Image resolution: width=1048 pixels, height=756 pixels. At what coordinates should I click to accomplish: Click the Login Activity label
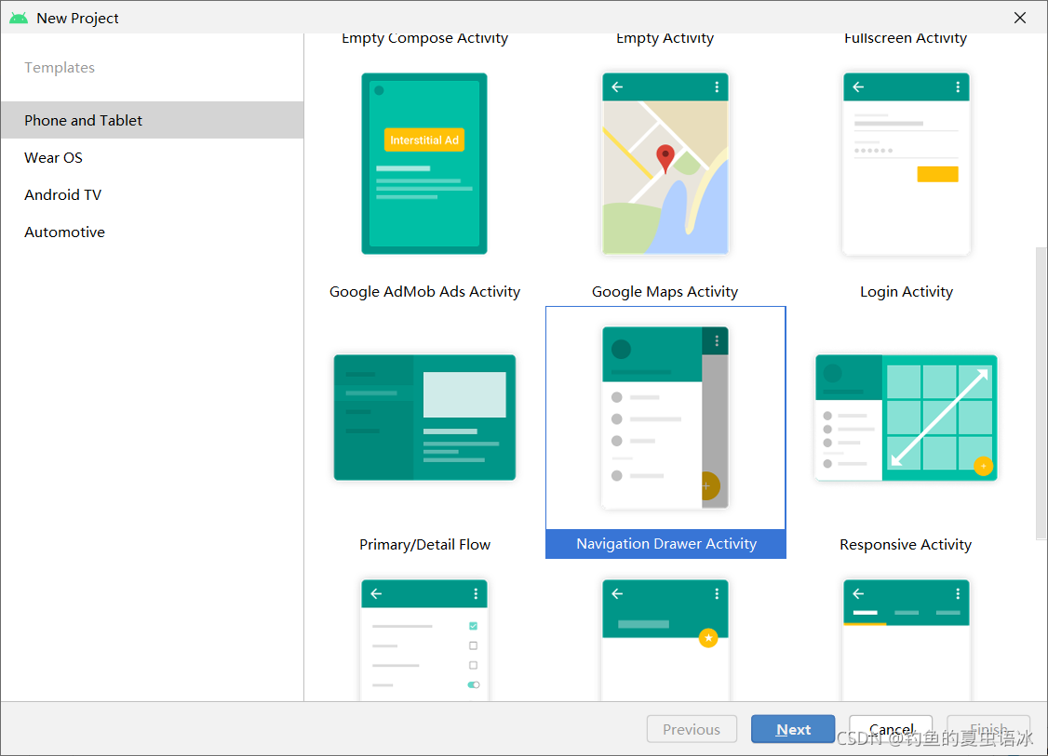pyautogui.click(x=907, y=292)
